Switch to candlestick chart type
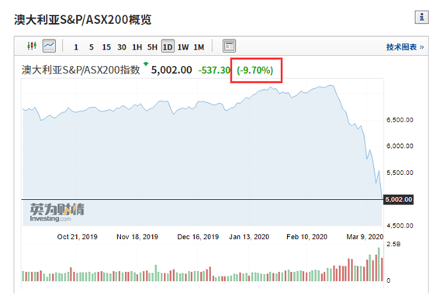 32,46
